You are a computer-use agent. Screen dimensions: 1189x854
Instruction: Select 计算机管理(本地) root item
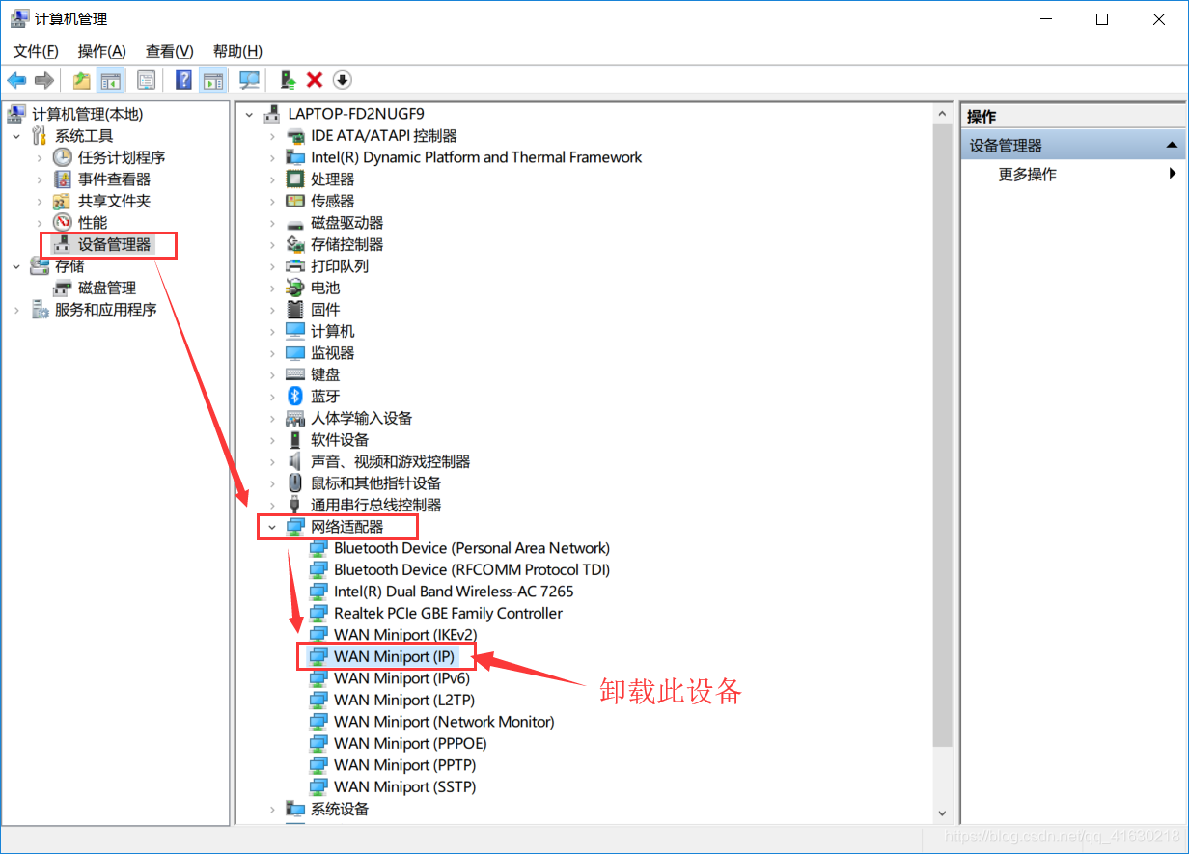87,114
